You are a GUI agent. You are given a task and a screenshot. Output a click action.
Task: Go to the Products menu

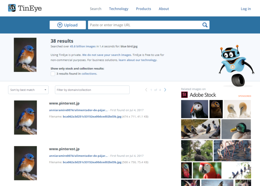coord(144,9)
